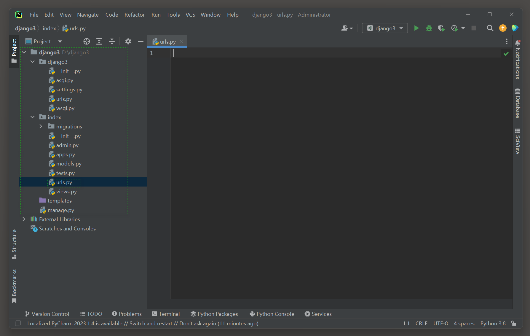
Task: Click the green inspection checkmark
Action: 506,54
